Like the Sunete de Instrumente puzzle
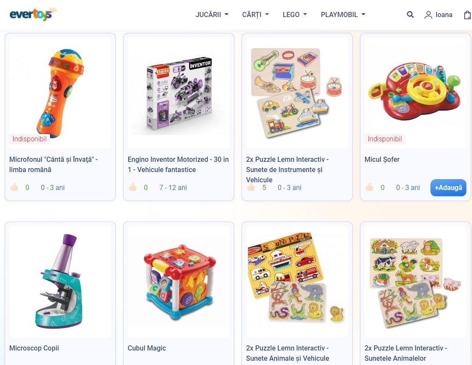The width and height of the screenshot is (472, 365). point(251,187)
